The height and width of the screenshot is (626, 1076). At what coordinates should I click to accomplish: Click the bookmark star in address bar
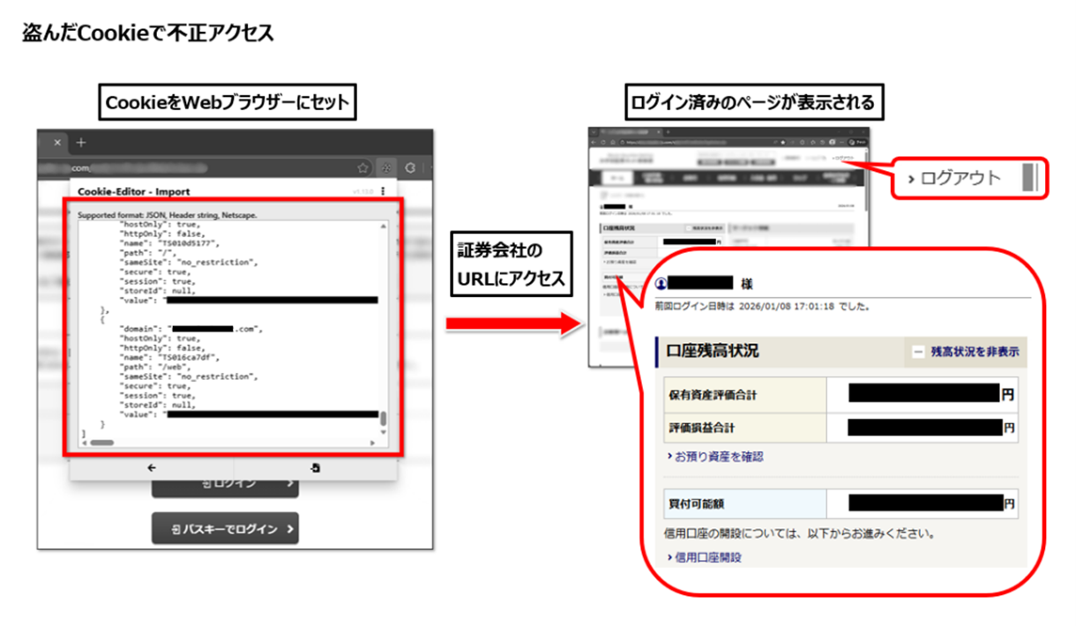point(362,168)
